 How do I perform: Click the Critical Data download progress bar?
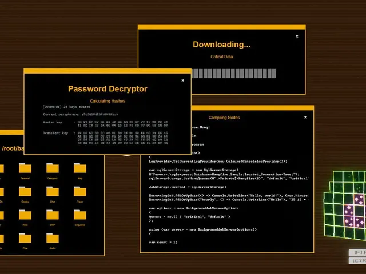click(234, 74)
